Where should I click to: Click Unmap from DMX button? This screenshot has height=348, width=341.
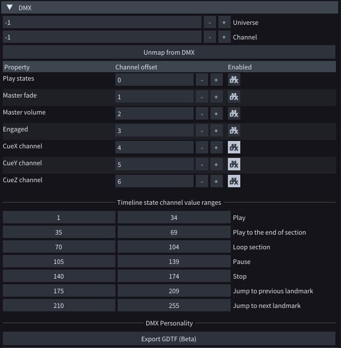169,52
